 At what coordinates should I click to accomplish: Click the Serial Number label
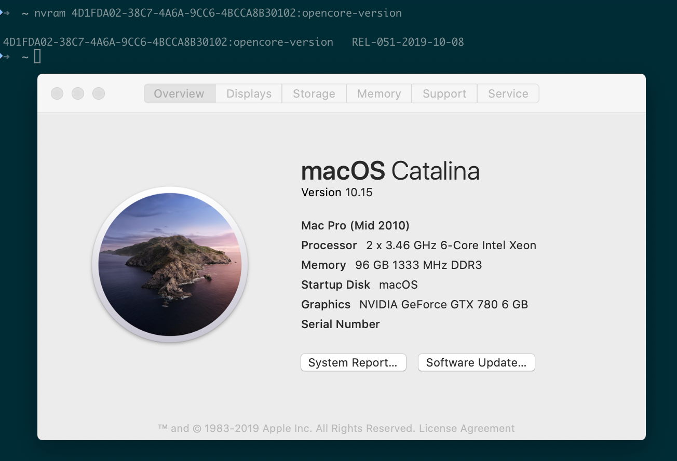click(x=341, y=324)
